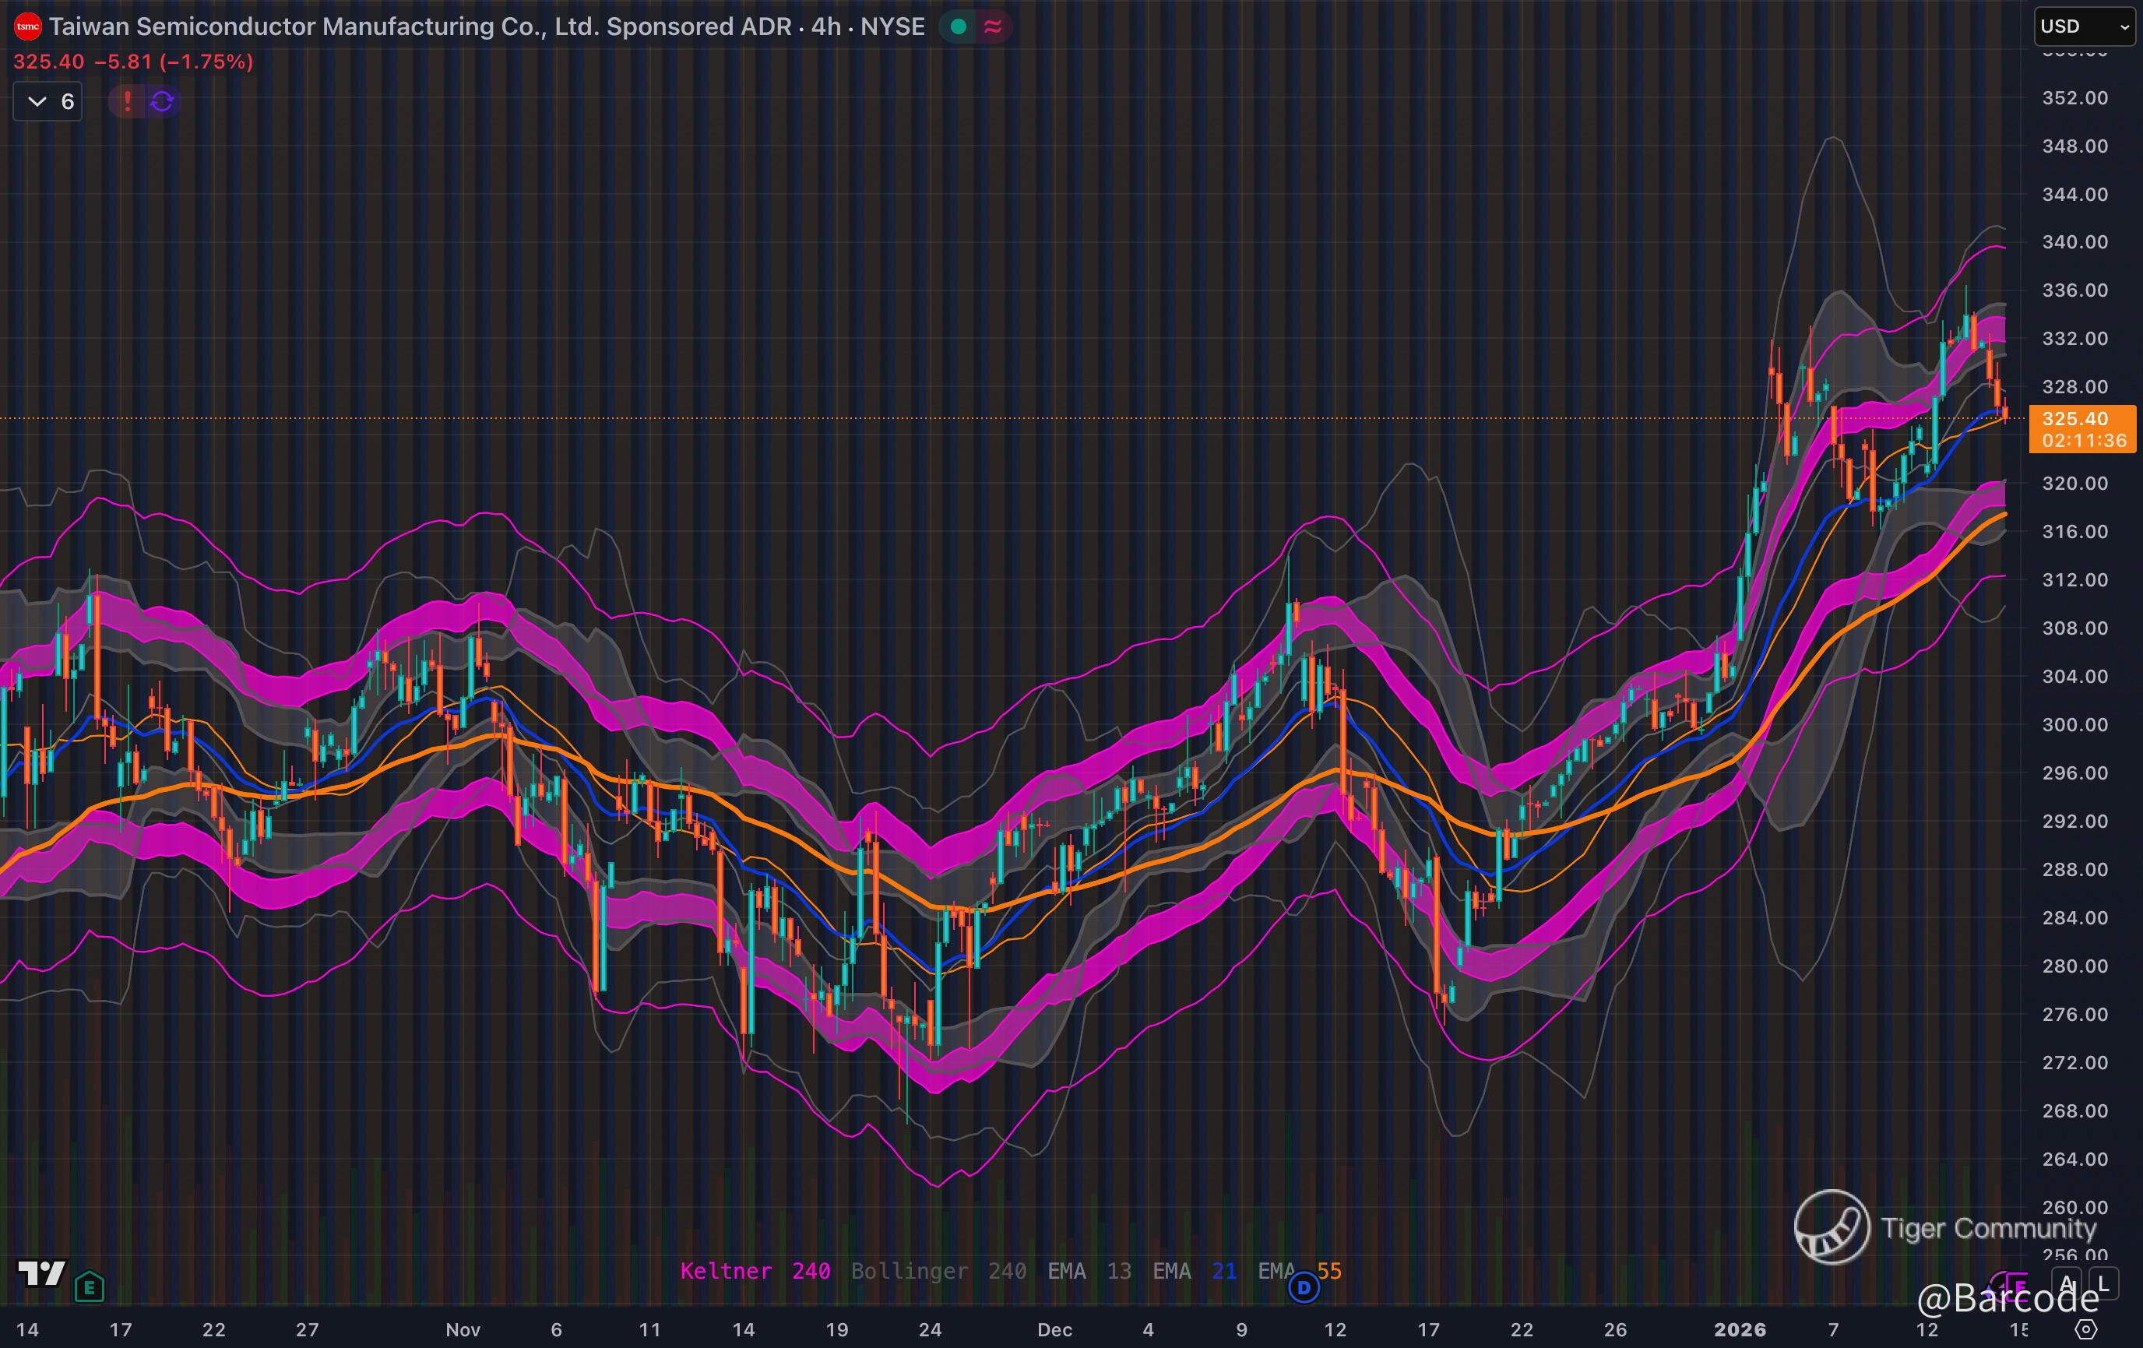Image resolution: width=2143 pixels, height=1348 pixels.
Task: Click the 340.00 level on price scale
Action: 2074,242
